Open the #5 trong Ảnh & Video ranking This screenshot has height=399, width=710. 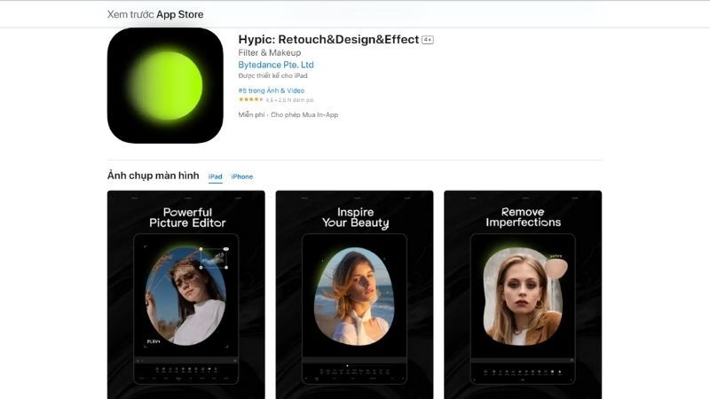tap(271, 90)
